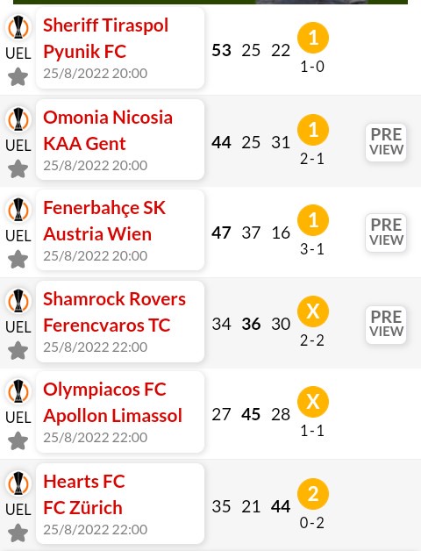
Task: Click the UEL trophy icon beside Sheriff Tiraspol
Action: [18, 27]
